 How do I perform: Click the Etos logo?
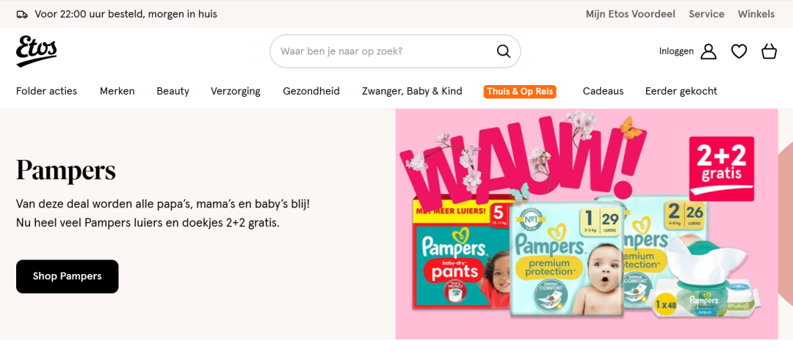(37, 51)
